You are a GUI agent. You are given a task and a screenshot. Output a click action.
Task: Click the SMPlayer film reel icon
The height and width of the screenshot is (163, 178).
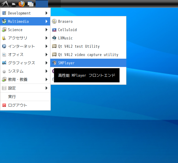(54, 63)
